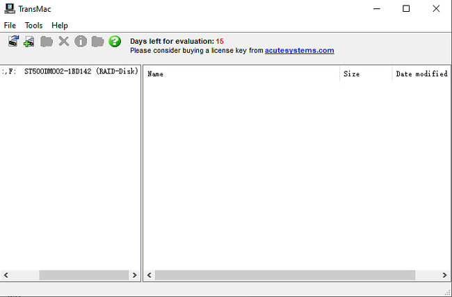
Task: Click the grayed-out folder icon beside the help icon
Action: (97, 42)
